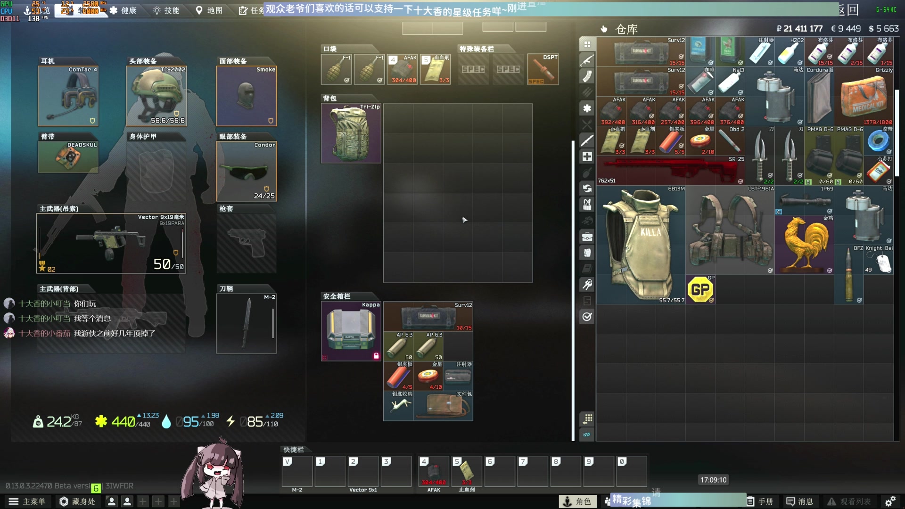Open the 藏身处 hideout button
Screen dimensions: 905x509
click(78, 501)
